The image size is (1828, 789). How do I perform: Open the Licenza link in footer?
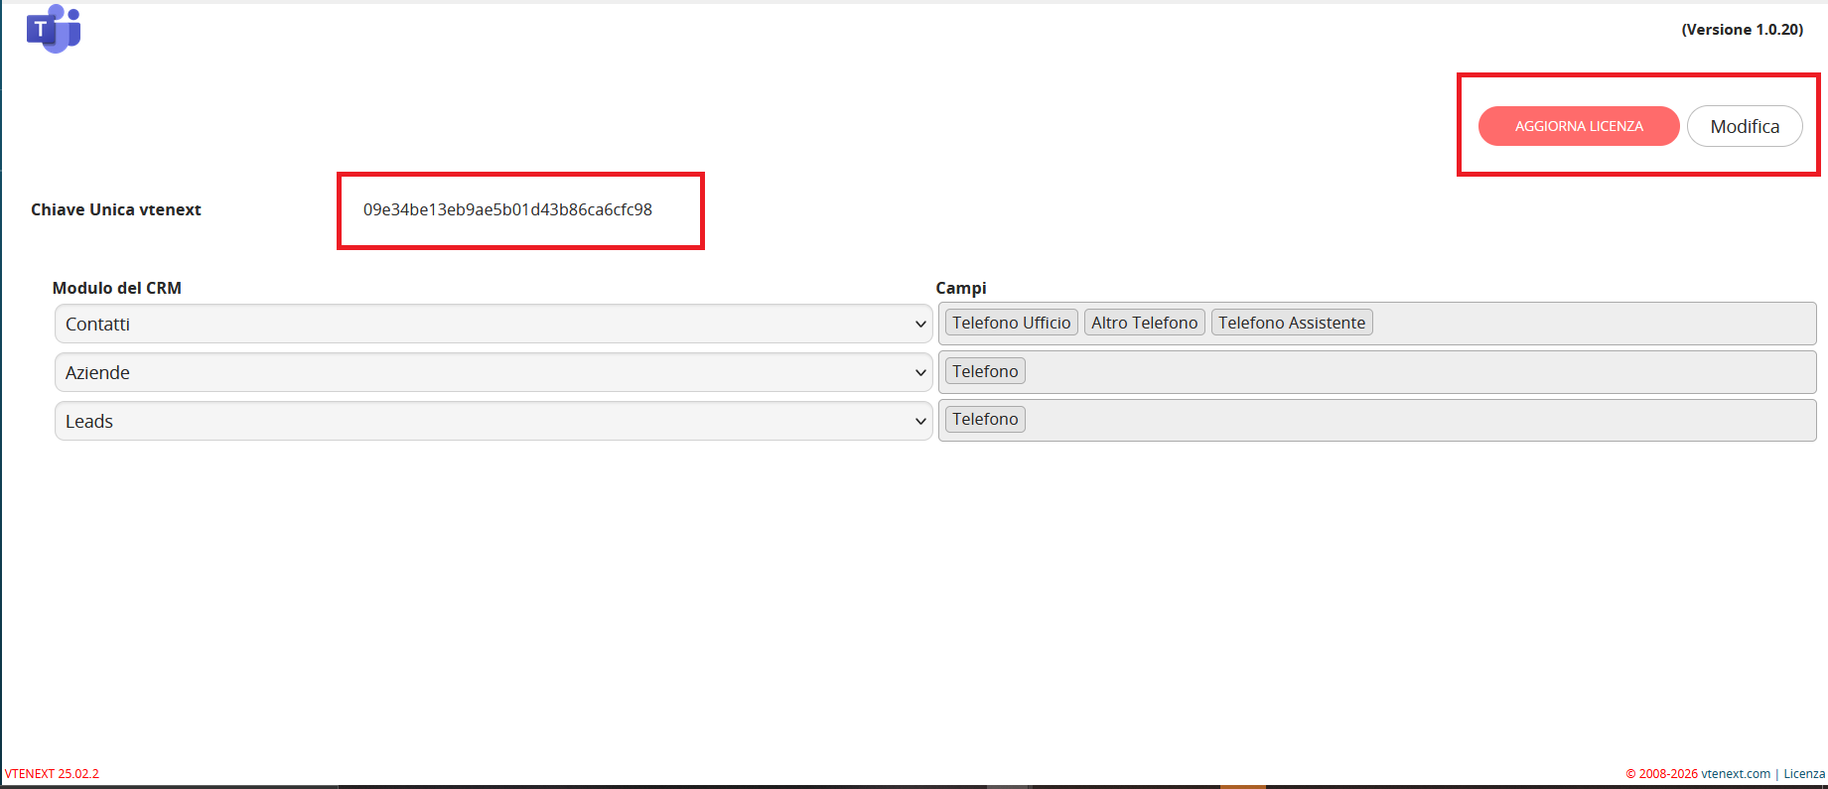pos(1804,774)
